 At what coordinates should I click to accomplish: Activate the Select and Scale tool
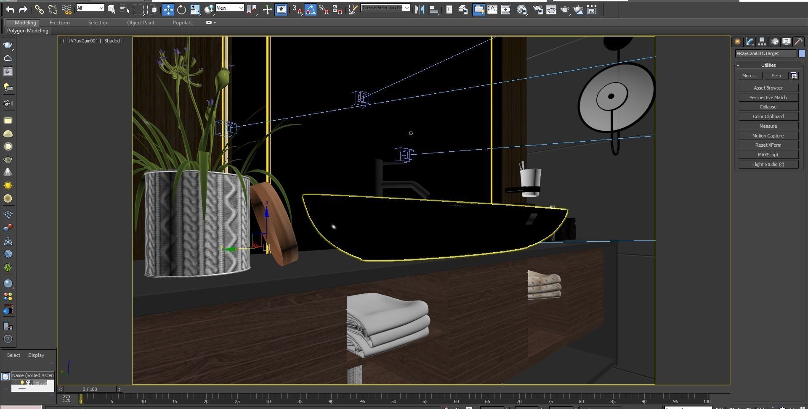[195, 9]
